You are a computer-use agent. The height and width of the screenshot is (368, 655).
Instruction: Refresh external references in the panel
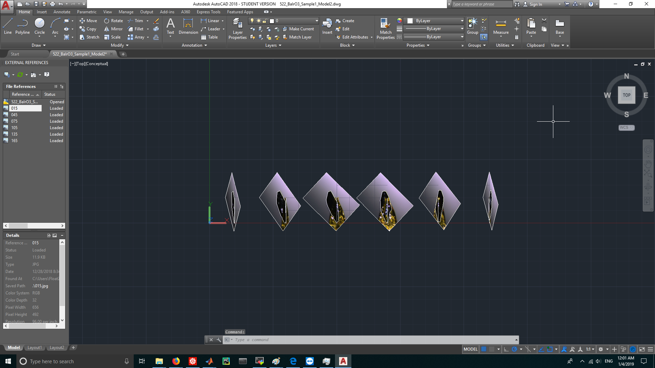20,75
